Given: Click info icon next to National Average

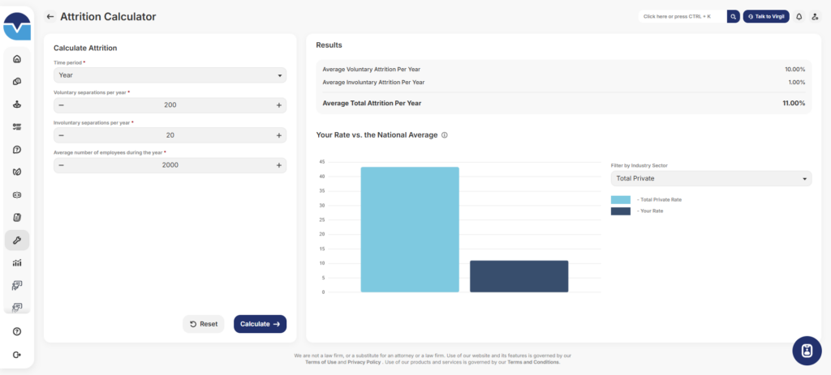Looking at the screenshot, I should point(445,135).
